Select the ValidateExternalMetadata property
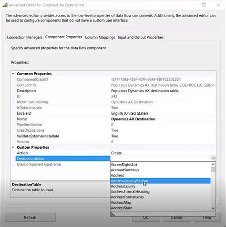Image resolution: width=226 pixels, height=227 pixels. click(38, 136)
